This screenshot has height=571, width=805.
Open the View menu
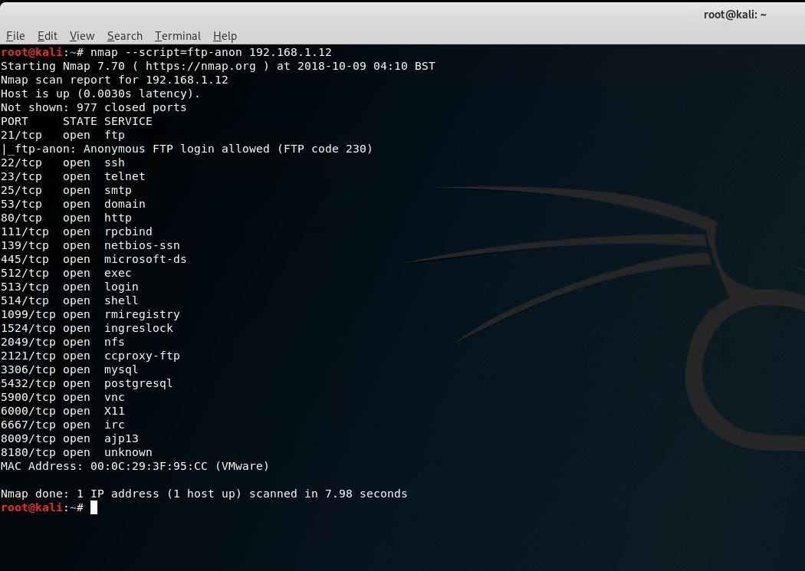point(82,36)
